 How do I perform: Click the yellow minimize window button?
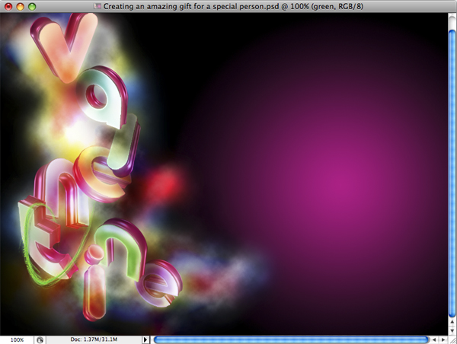click(x=20, y=6)
